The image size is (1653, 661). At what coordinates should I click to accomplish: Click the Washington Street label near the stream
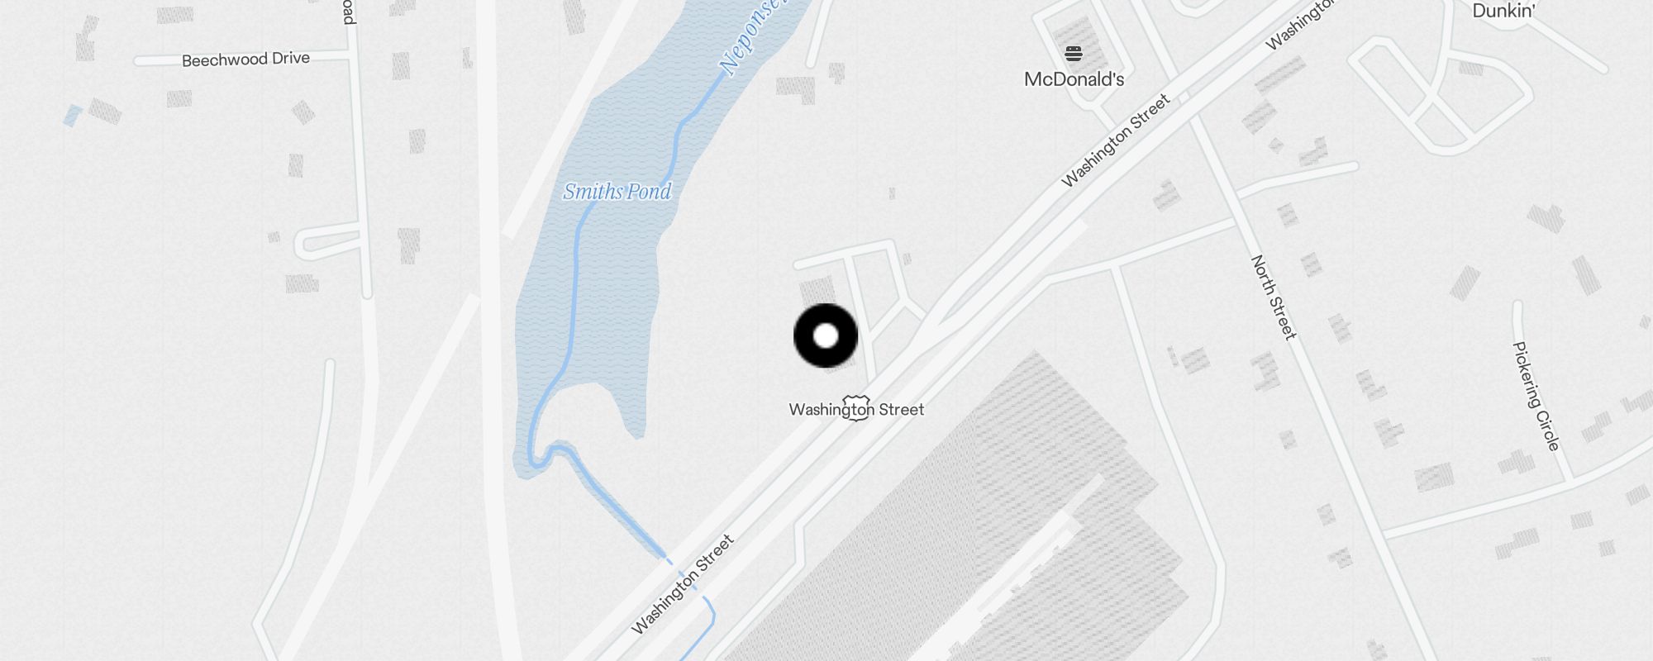[x=683, y=584]
